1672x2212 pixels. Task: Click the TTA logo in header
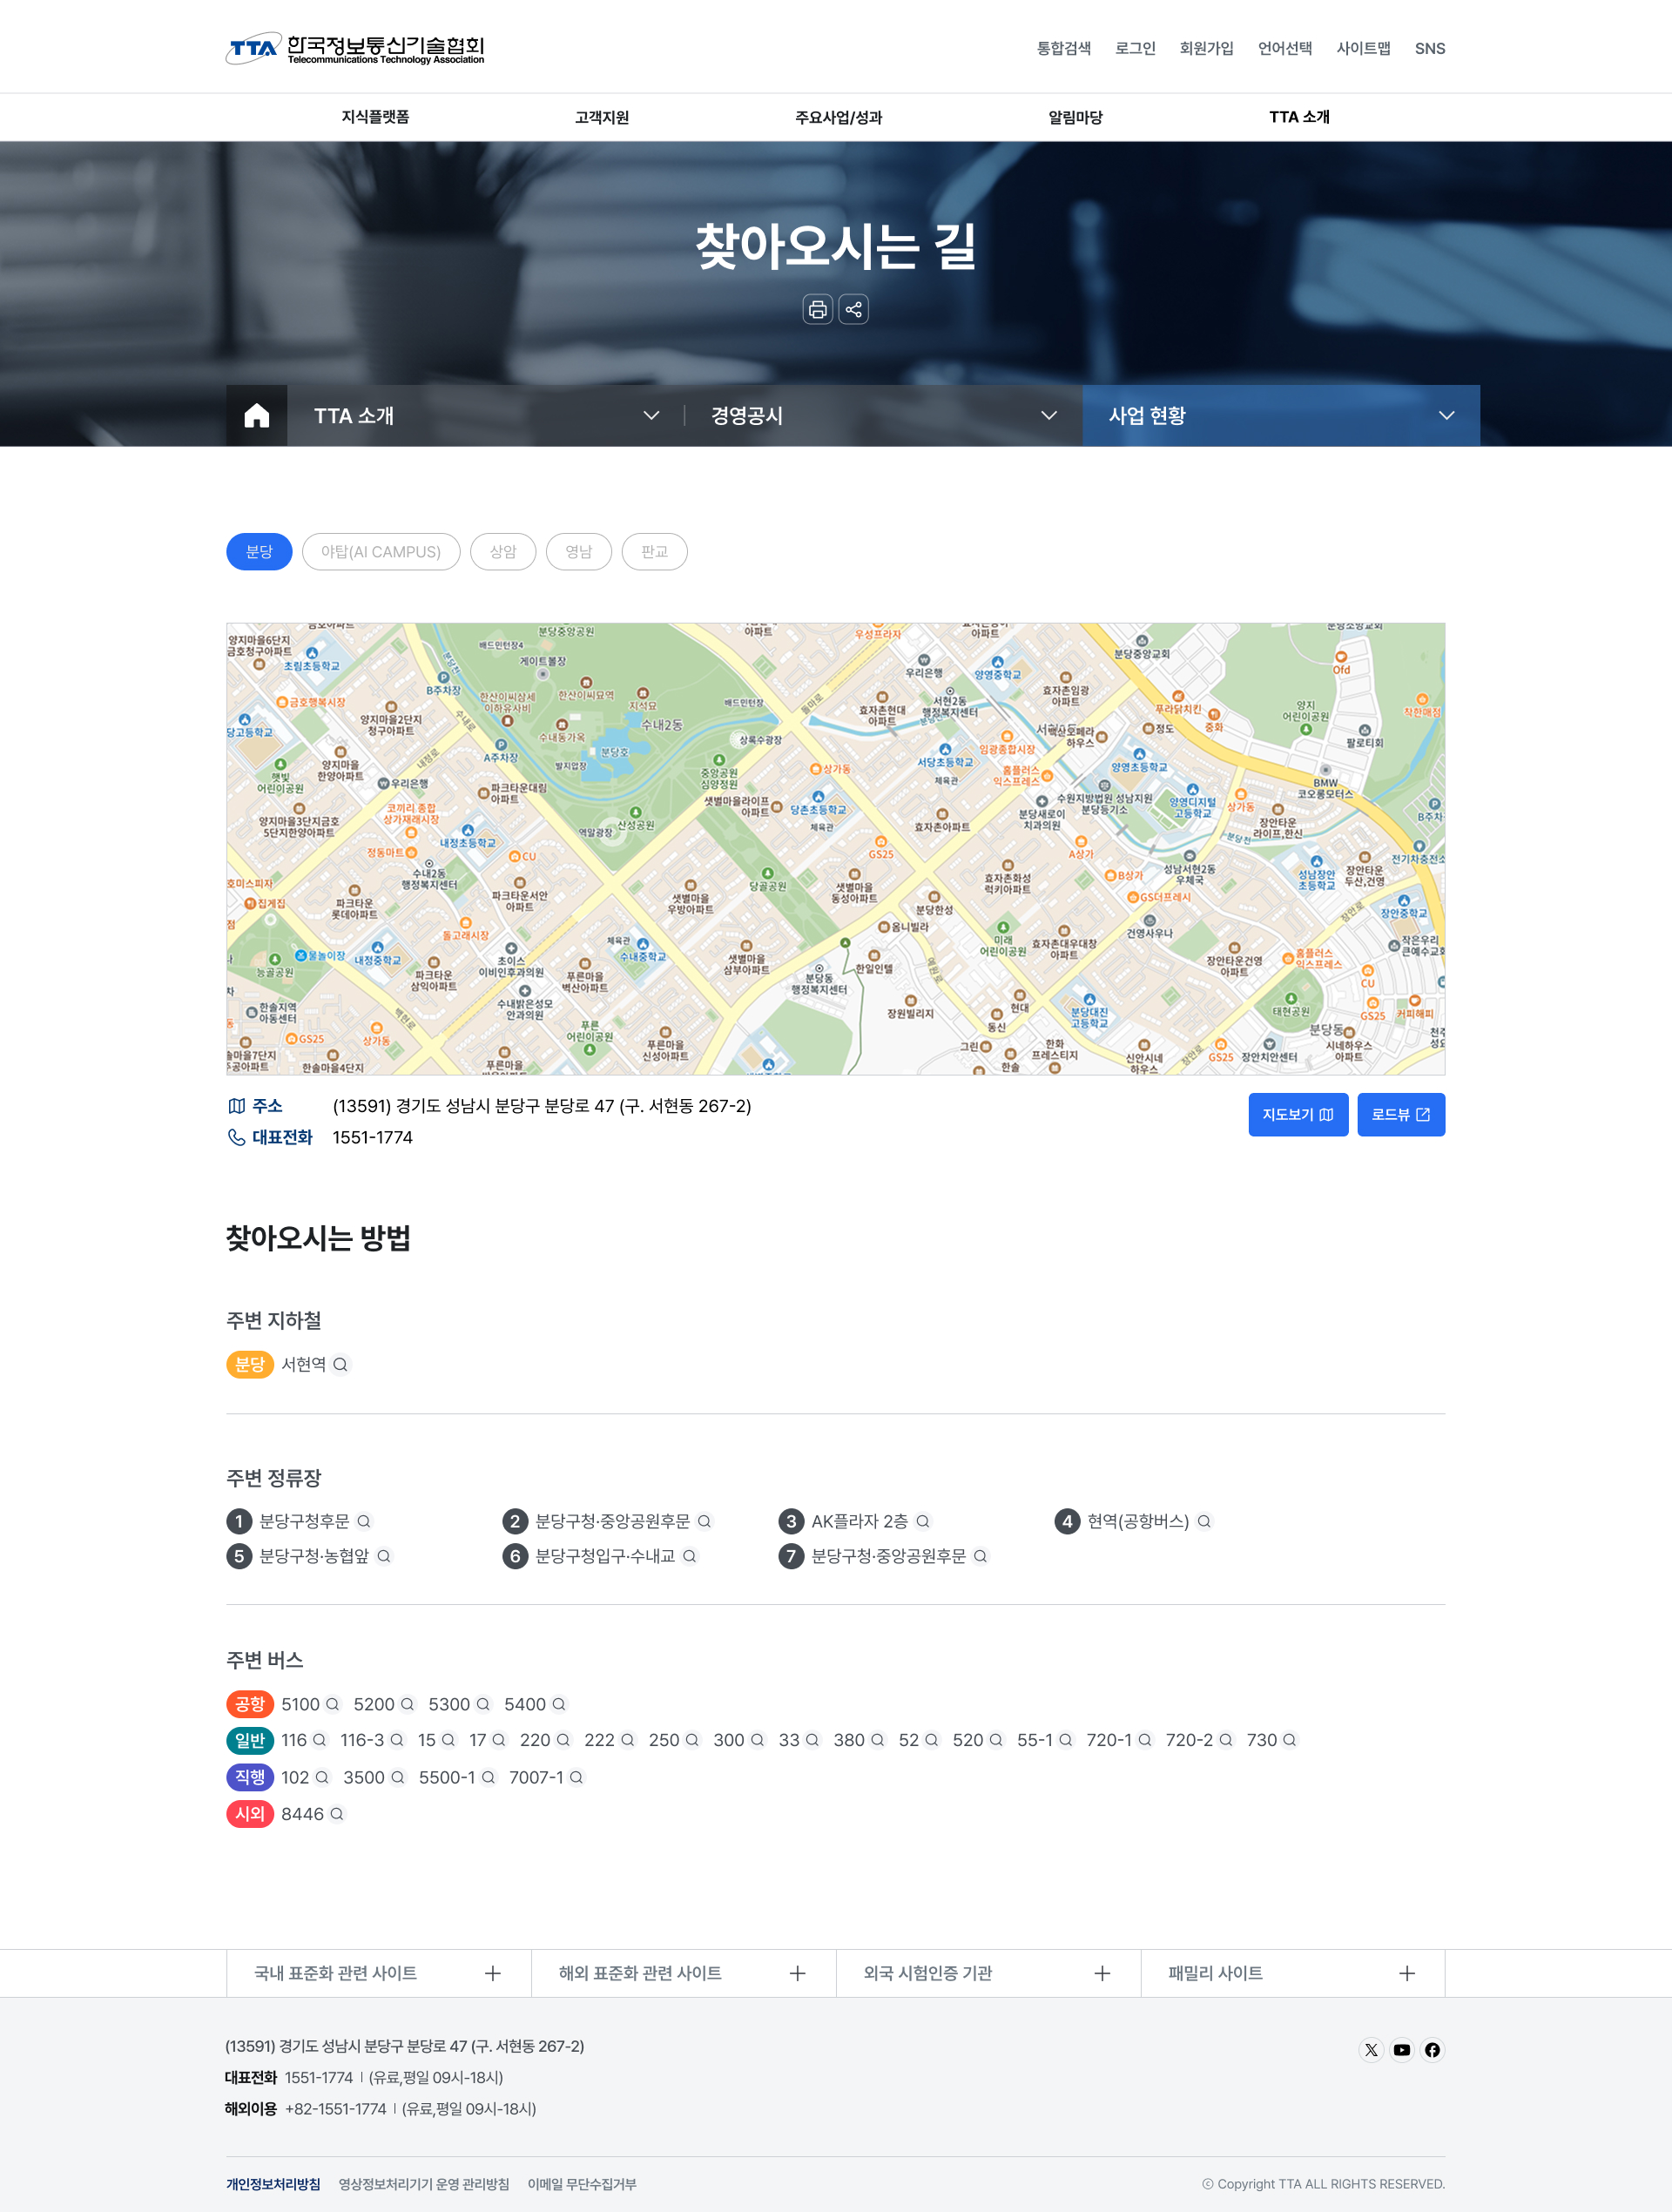(x=355, y=48)
